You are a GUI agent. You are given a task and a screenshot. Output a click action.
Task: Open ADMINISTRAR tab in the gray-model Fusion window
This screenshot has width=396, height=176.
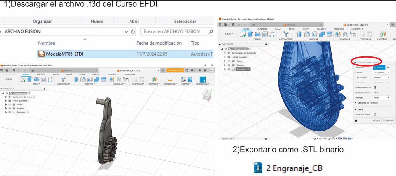pos(130,74)
